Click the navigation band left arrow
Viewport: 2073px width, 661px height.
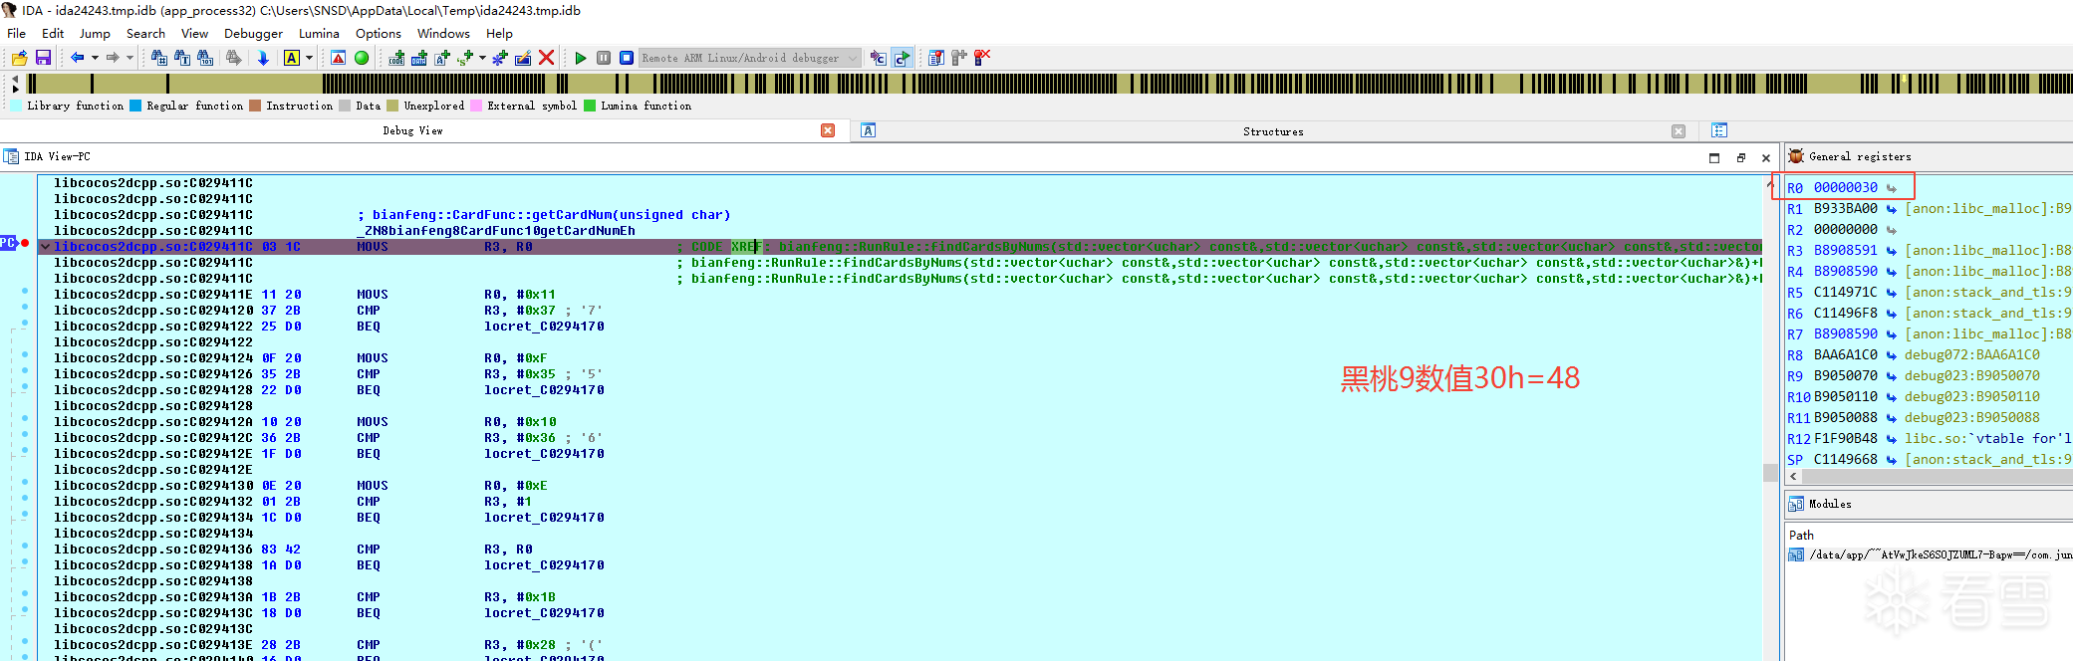15,77
